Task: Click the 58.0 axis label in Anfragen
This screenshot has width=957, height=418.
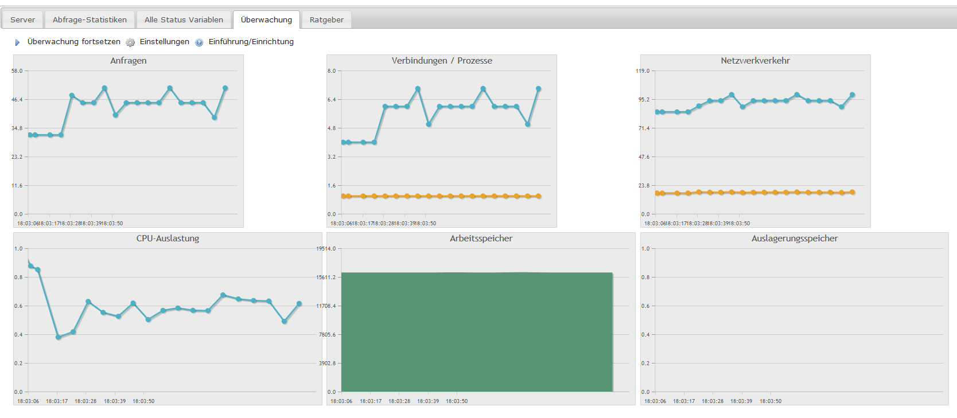Action: pos(17,71)
